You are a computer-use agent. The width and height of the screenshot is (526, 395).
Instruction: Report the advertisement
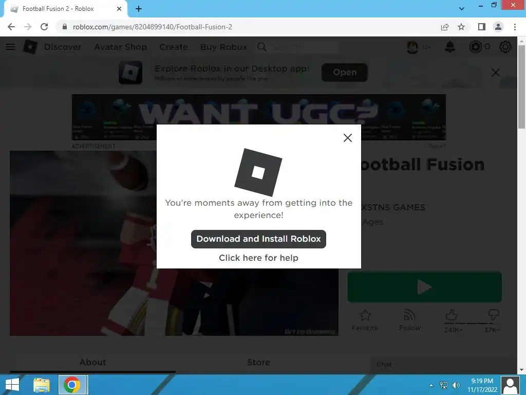pyautogui.click(x=437, y=146)
